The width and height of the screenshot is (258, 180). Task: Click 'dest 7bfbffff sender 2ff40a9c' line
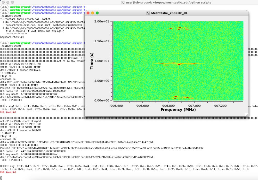pos(20,70)
